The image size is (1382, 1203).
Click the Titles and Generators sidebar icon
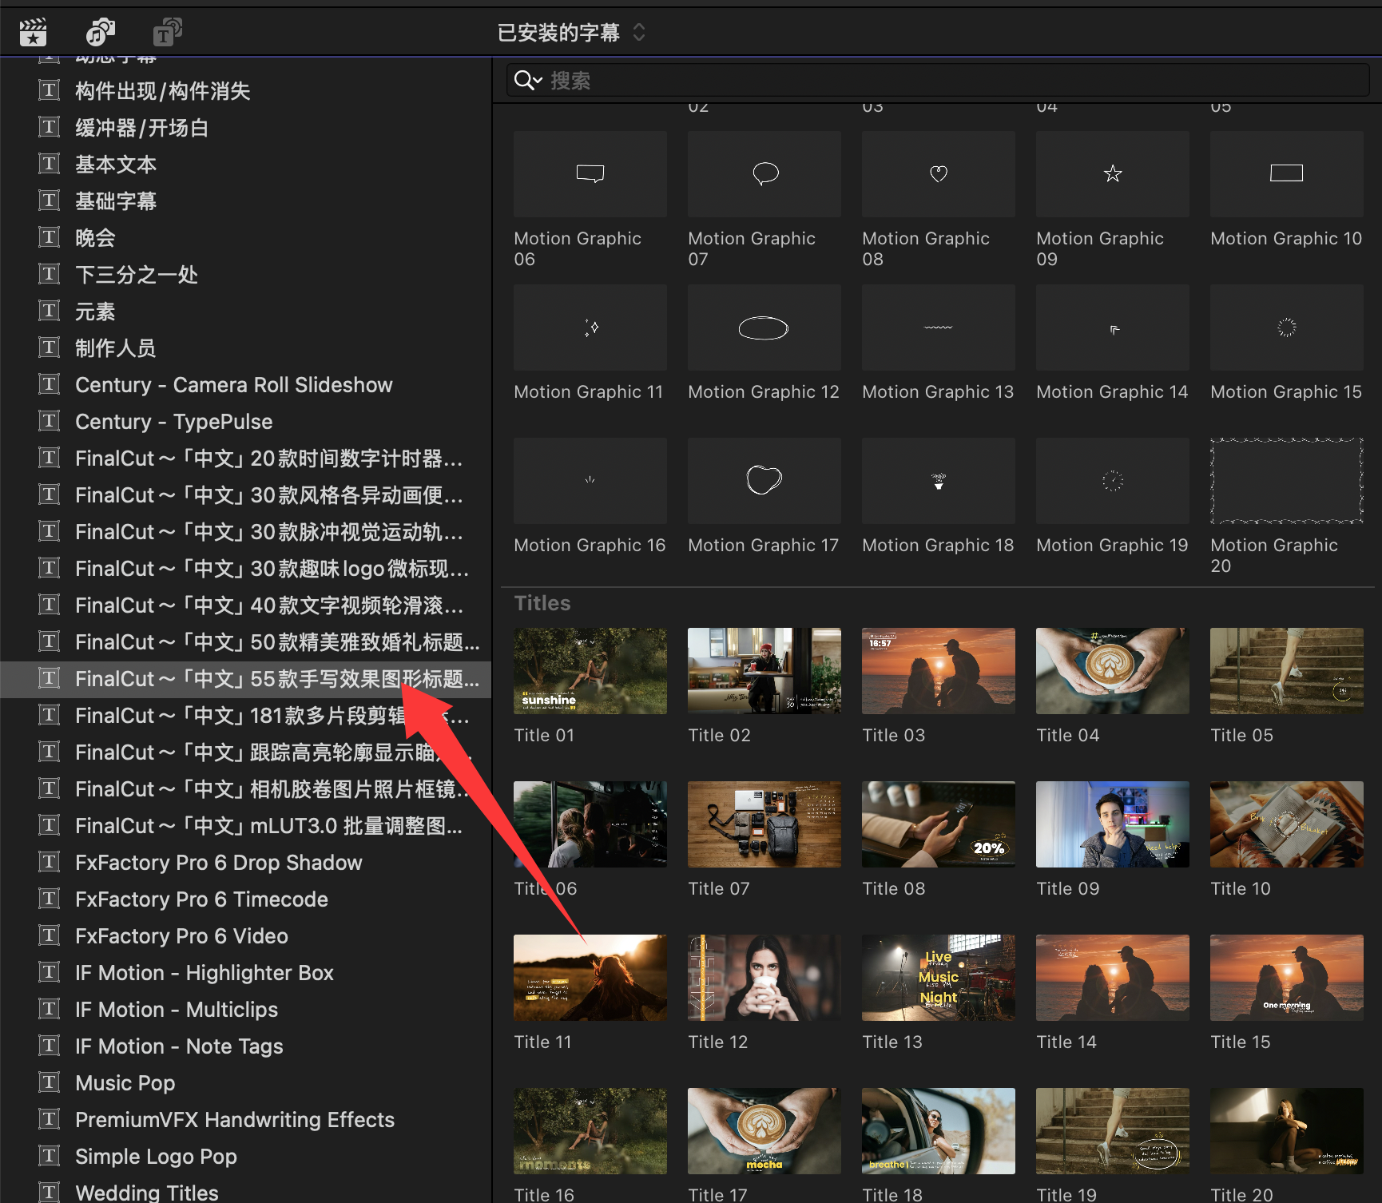coord(167,32)
